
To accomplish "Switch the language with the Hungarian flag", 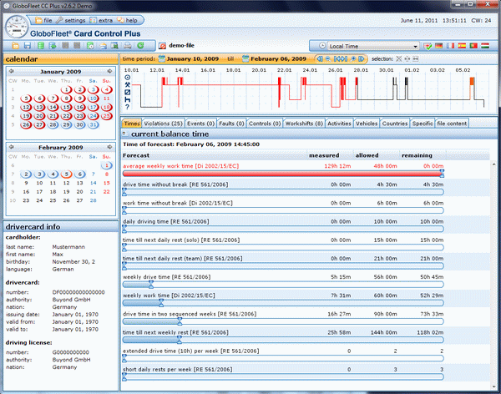I will tap(485, 46).
